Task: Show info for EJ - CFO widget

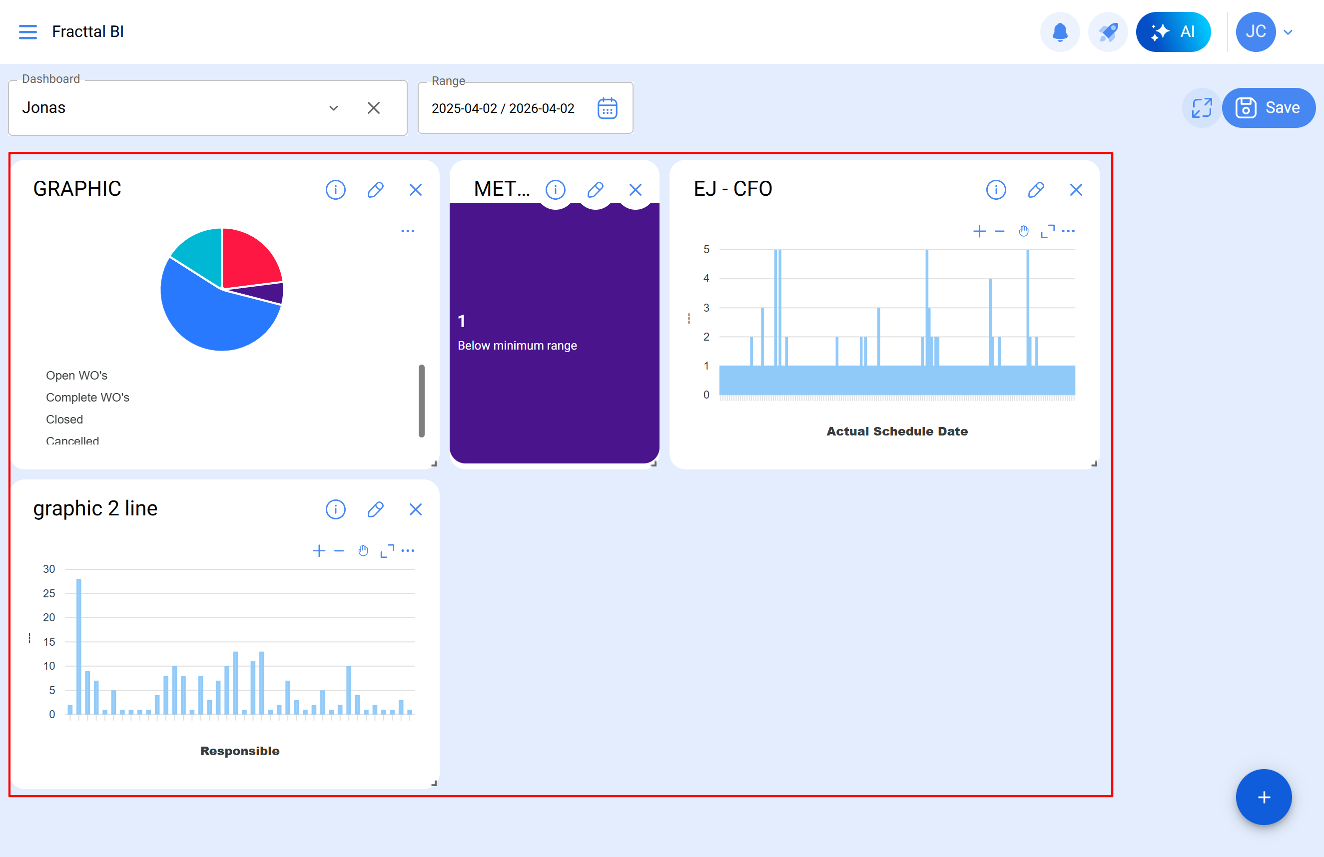Action: tap(996, 190)
